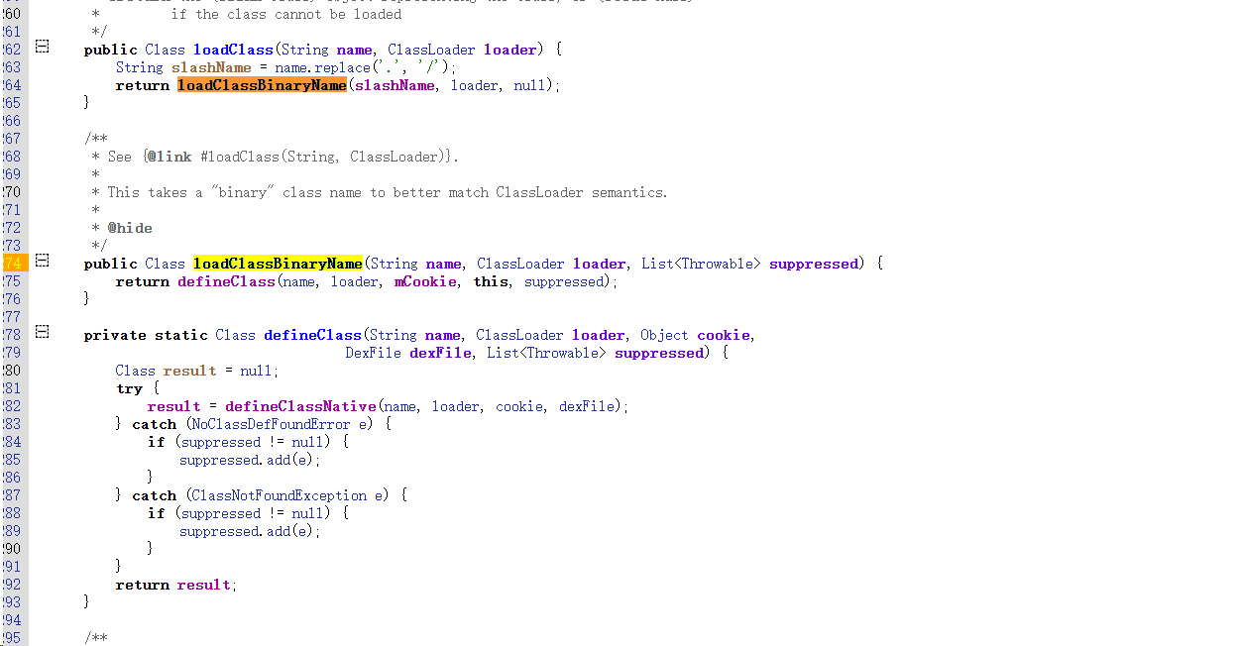Click the bold loader parameter in loadClass signature
The width and height of the screenshot is (1241, 646).
point(510,50)
